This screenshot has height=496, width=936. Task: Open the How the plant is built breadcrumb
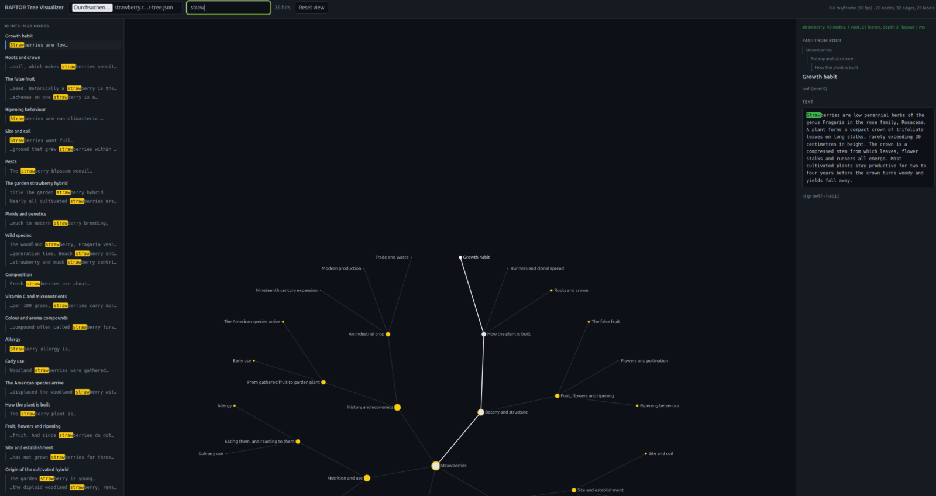[836, 68]
